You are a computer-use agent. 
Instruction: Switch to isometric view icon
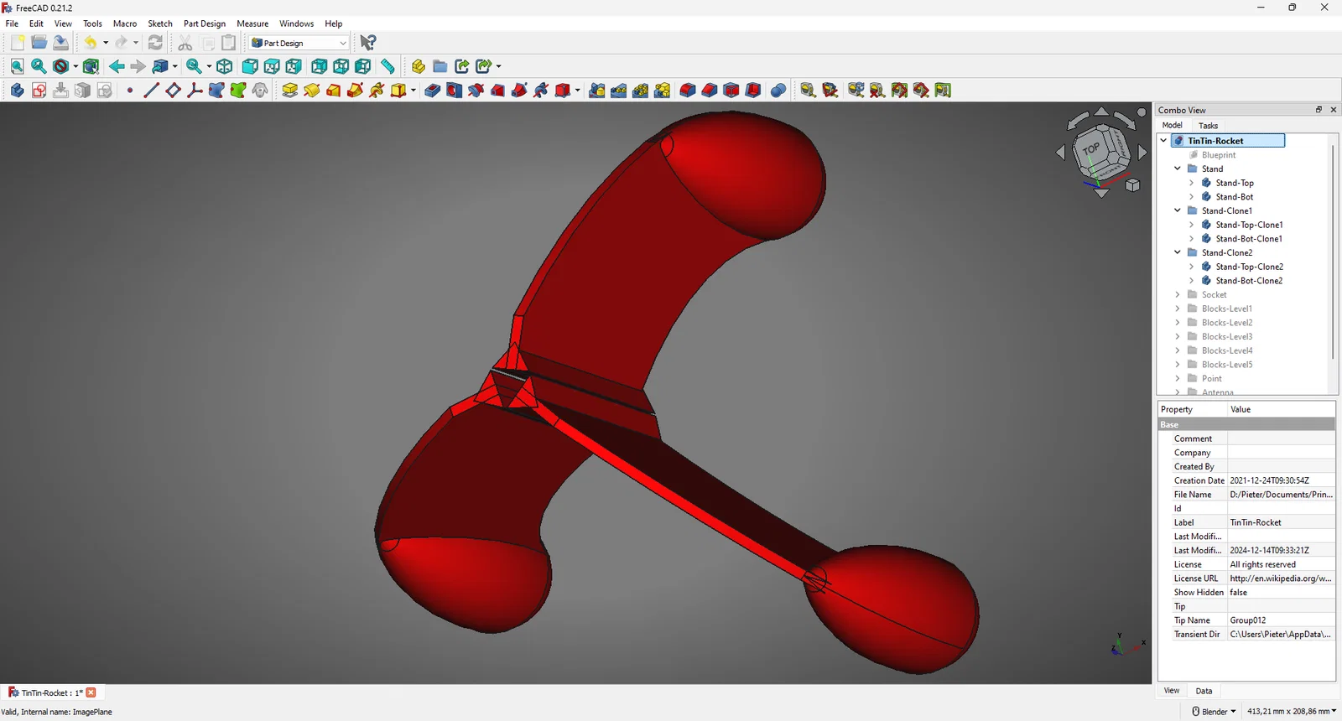[x=225, y=66]
